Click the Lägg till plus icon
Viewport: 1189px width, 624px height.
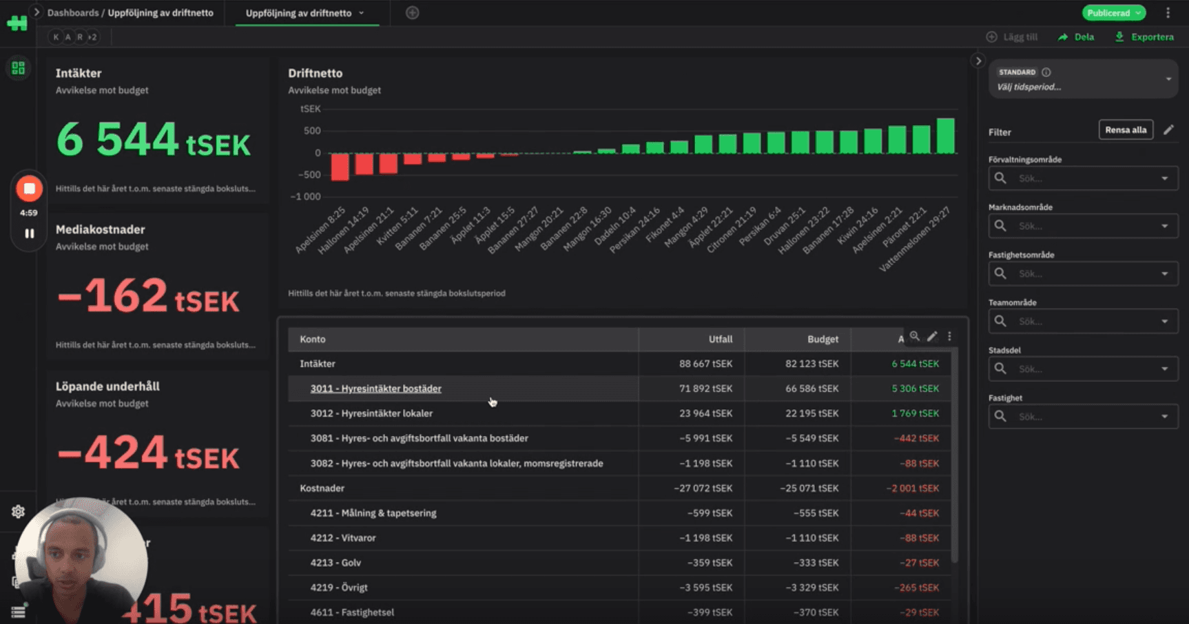(991, 37)
